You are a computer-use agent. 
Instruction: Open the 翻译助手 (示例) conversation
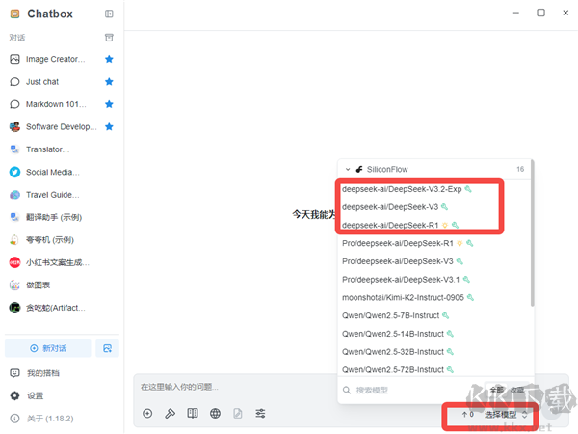point(62,217)
